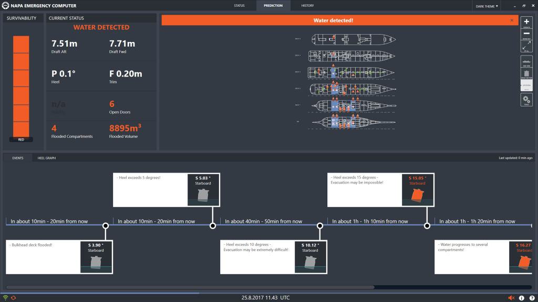Select the Deck 4 plan drawing
This screenshot has height=302, width=538.
click(351, 56)
